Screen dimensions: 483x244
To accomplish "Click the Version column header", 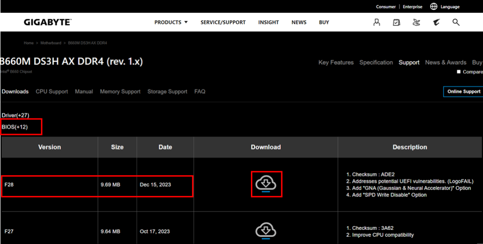I will 50,147.
